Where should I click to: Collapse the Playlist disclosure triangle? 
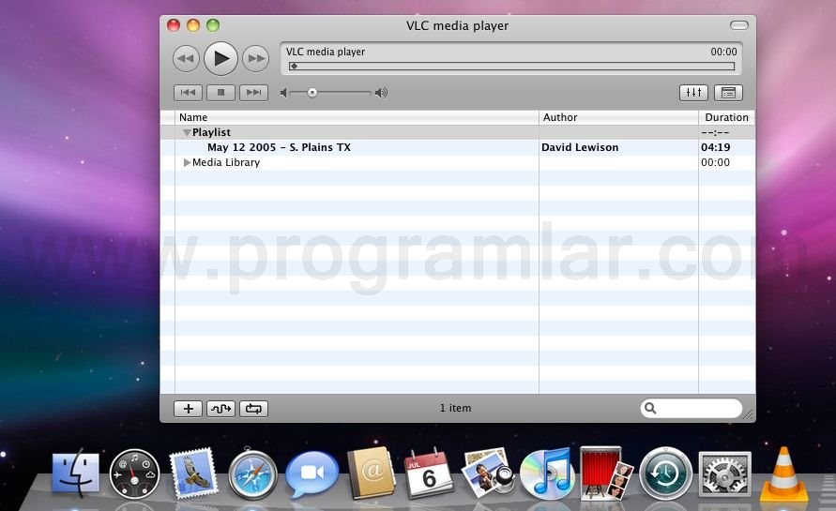pyautogui.click(x=187, y=132)
